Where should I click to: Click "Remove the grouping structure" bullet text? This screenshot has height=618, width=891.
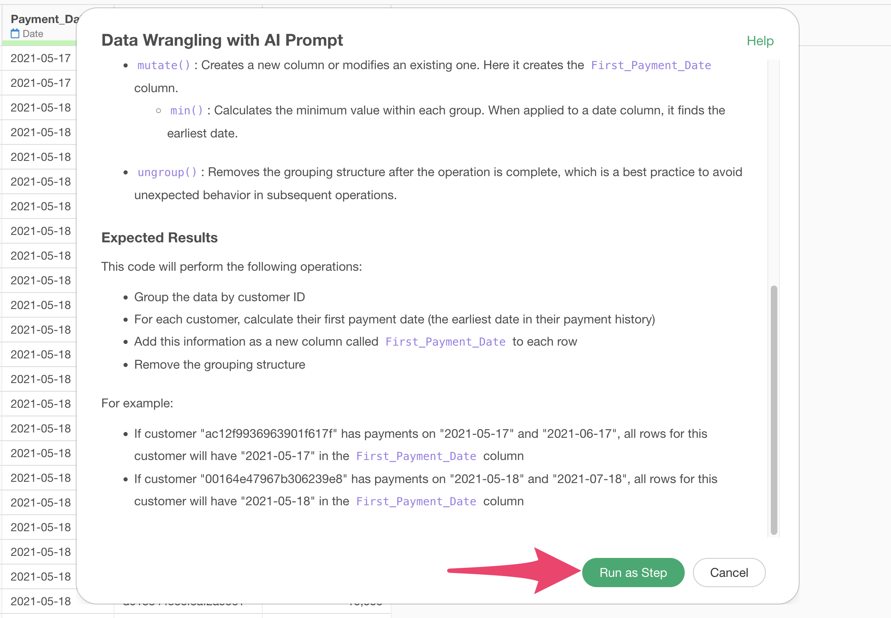(x=219, y=365)
